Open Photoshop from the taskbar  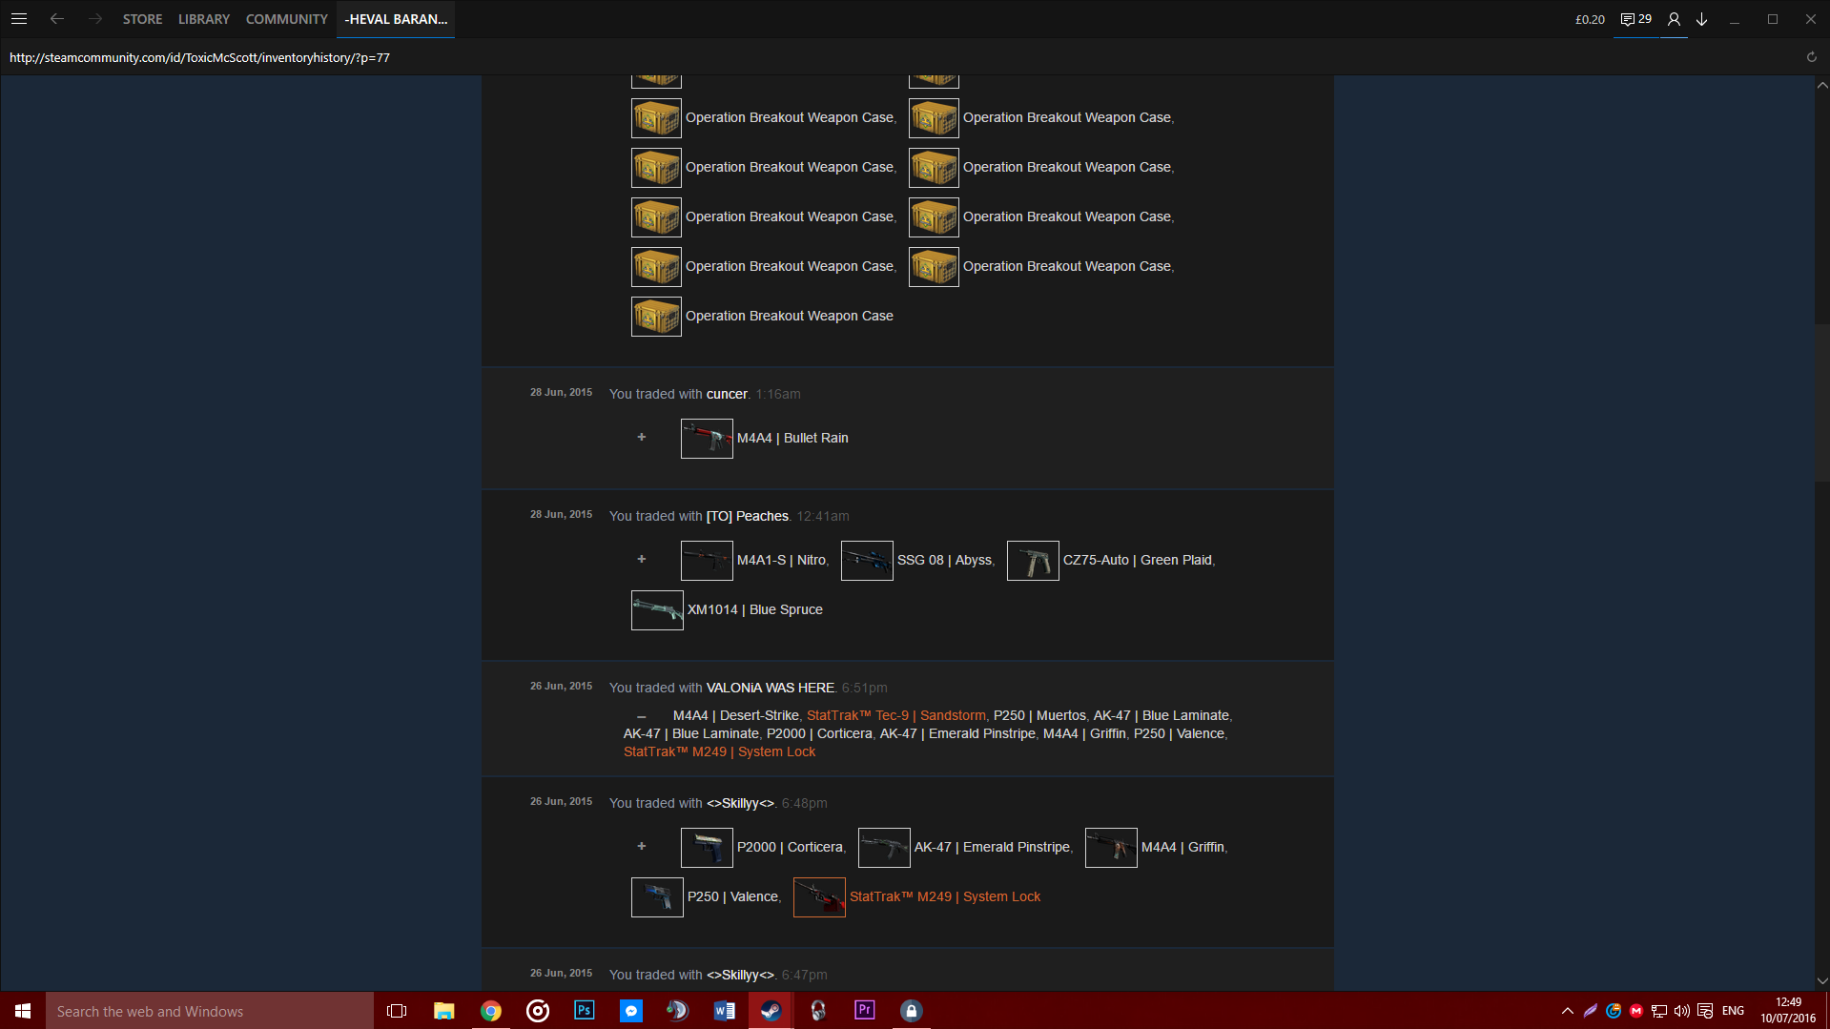point(585,1011)
